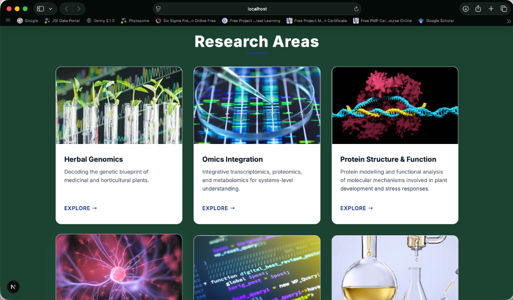Open Free Project M...h Certificate bookmark

point(317,21)
